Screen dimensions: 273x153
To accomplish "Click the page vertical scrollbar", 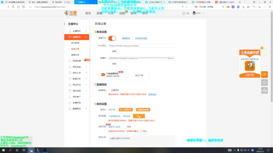I will 272,57.
